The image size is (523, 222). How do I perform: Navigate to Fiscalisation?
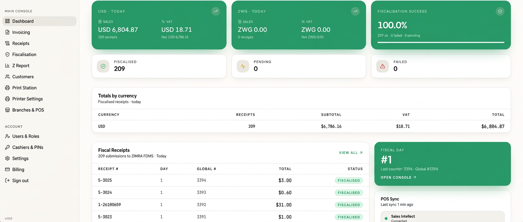point(39,55)
